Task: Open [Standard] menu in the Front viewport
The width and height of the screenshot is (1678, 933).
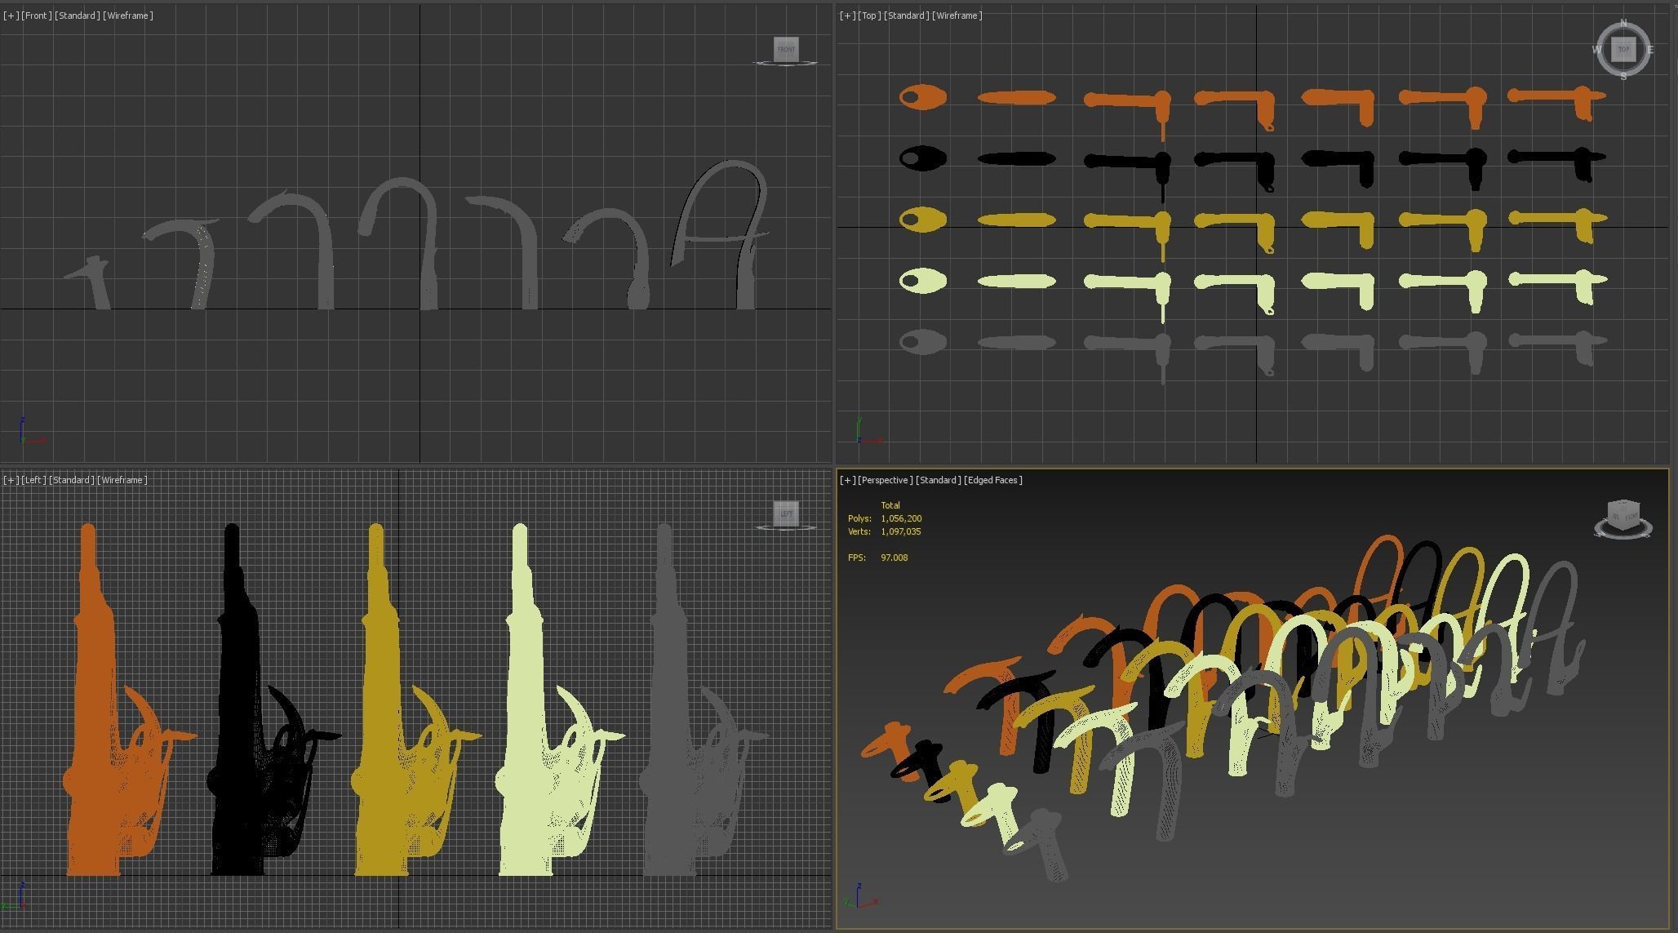Action: (x=77, y=16)
